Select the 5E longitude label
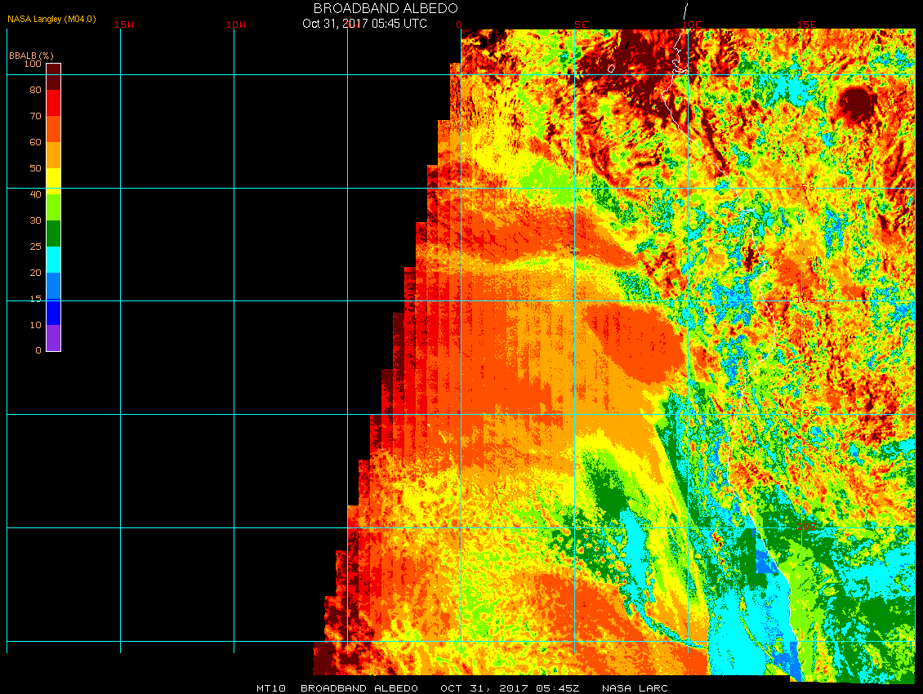The image size is (923, 694). tap(581, 24)
